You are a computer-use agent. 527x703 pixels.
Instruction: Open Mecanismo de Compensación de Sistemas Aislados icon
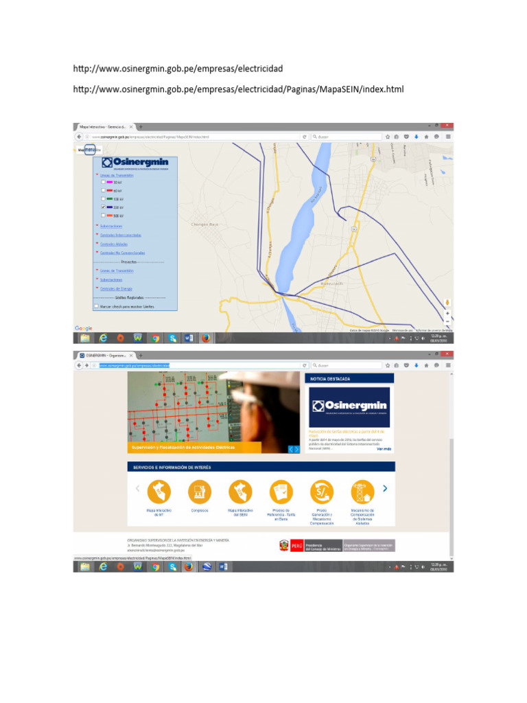(x=362, y=492)
